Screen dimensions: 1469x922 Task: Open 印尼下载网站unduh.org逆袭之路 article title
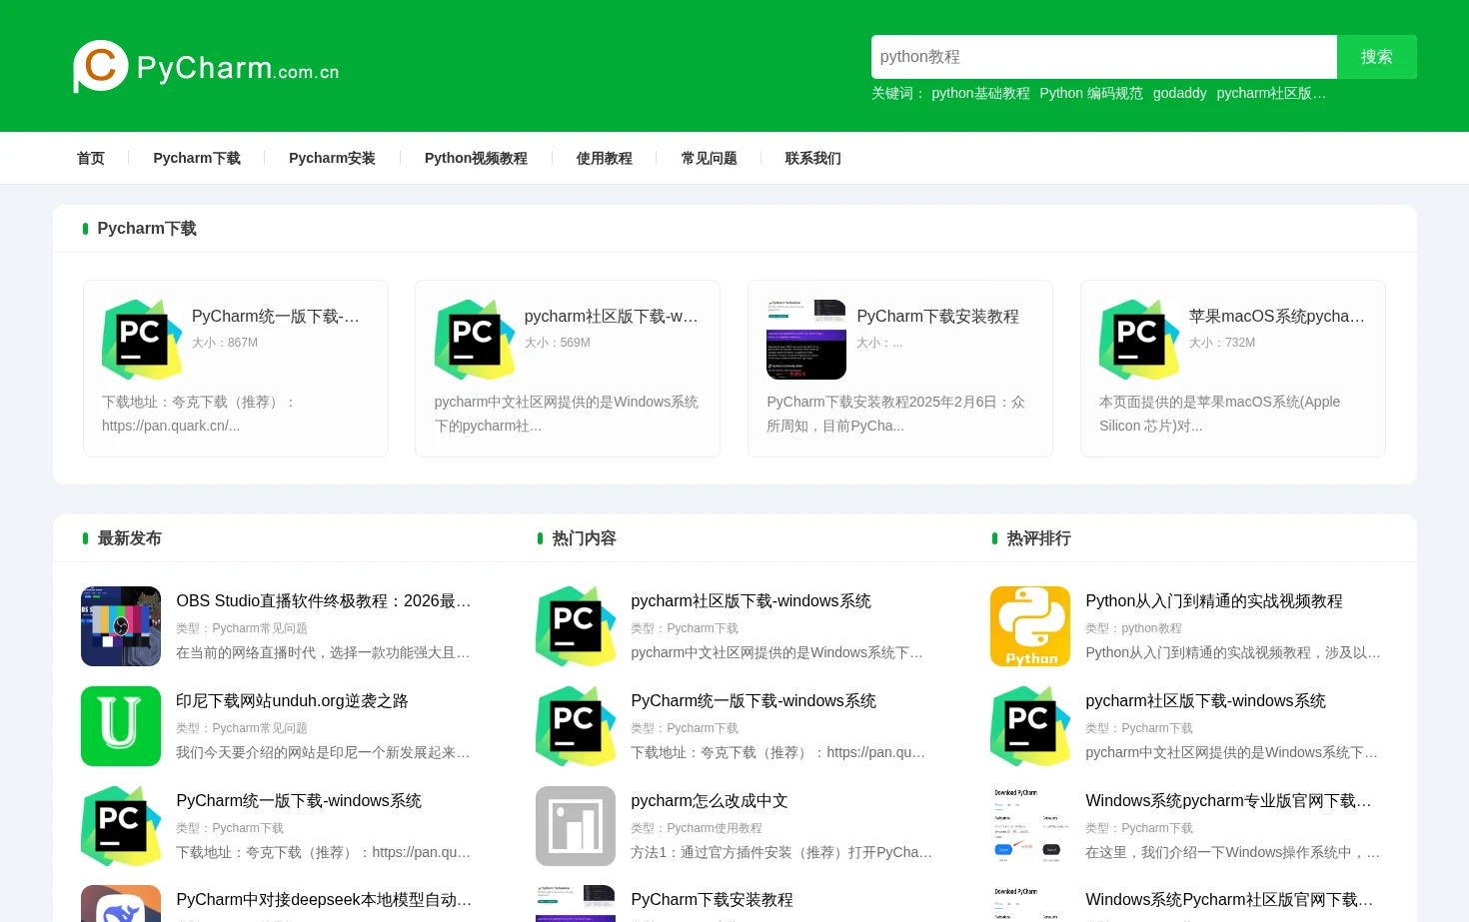pyautogui.click(x=292, y=700)
